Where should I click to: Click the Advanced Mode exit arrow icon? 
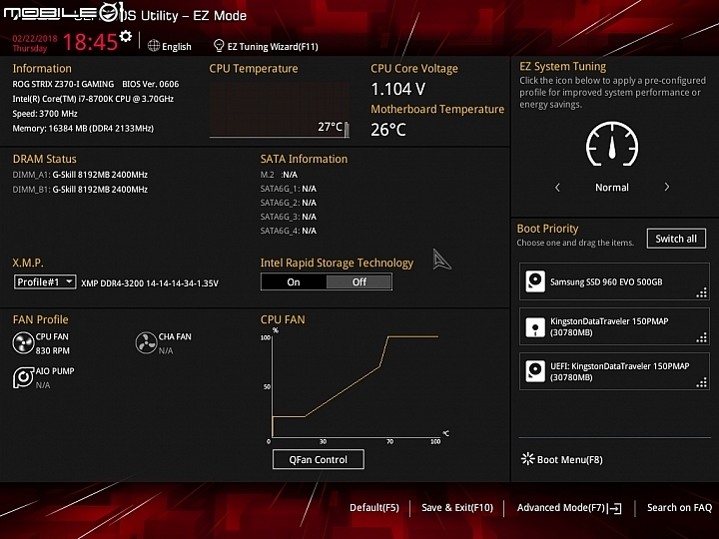pos(615,508)
